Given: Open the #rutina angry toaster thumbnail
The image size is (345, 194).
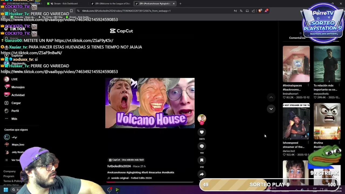Looking at the screenshot, I should coord(327,121).
